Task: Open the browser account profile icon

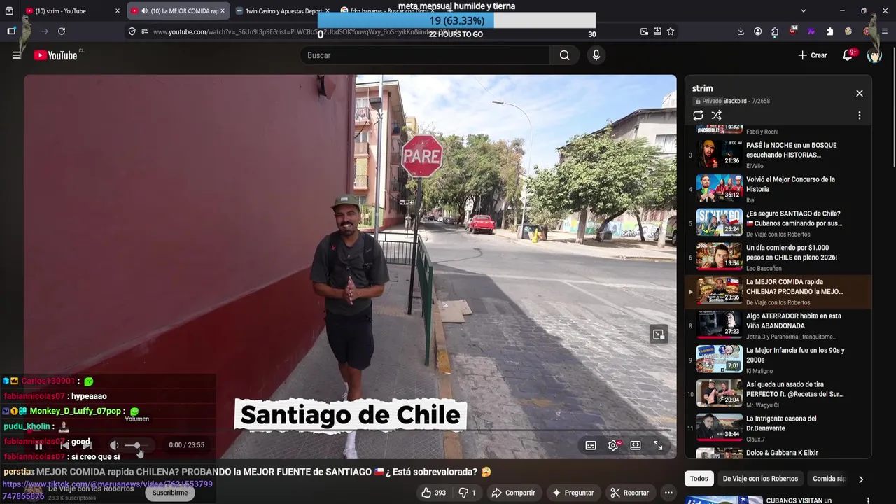Action: [757, 31]
